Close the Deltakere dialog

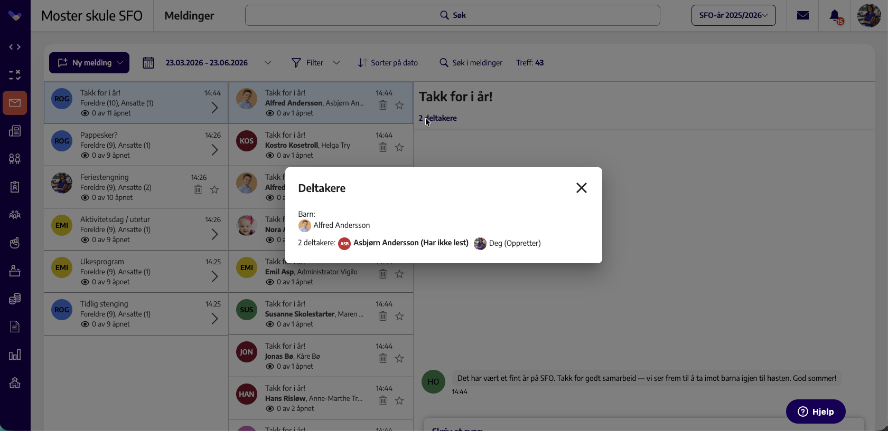point(582,188)
